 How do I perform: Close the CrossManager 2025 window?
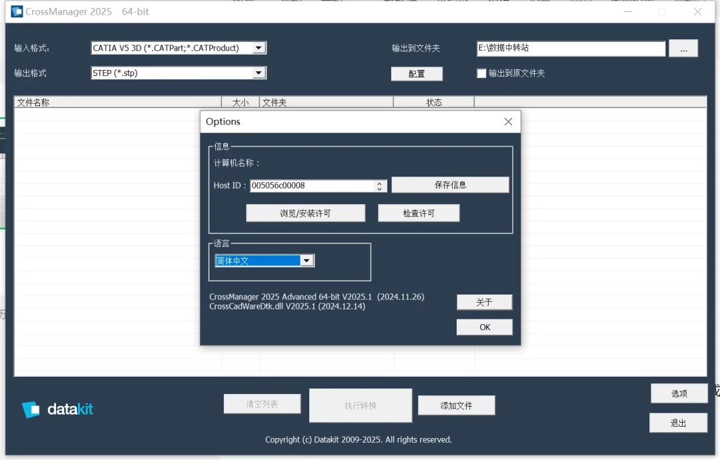[x=697, y=12]
